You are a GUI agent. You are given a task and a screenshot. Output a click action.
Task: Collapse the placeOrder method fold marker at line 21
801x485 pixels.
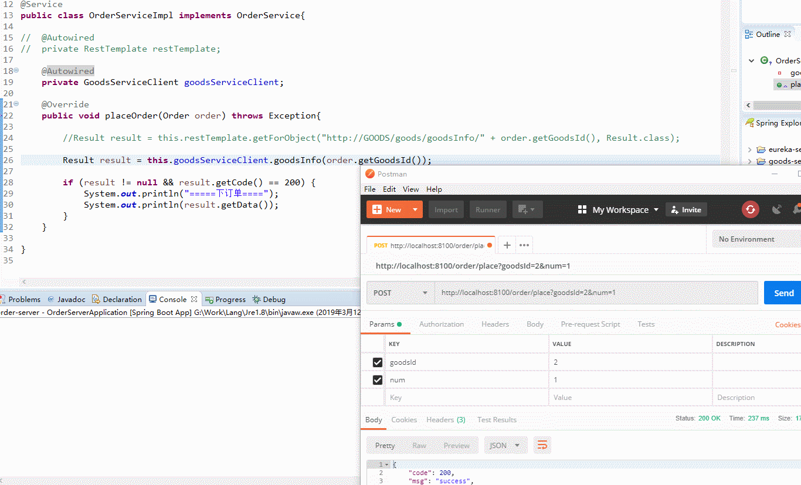pos(16,104)
